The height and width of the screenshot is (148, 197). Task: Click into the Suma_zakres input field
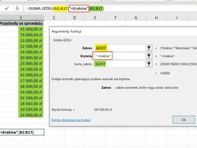(x=120, y=64)
